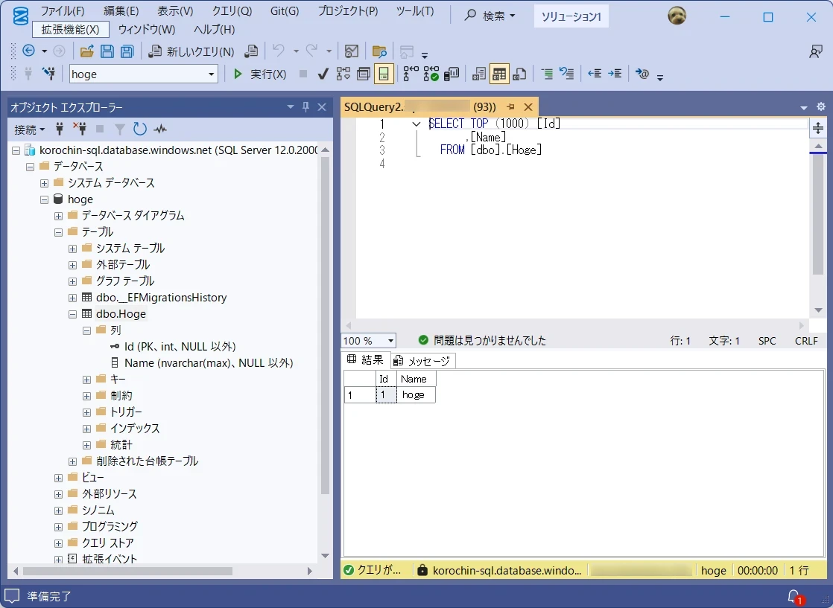Collapse the dbo.Hoge table node
Screen dimensions: 833x608
[73, 314]
